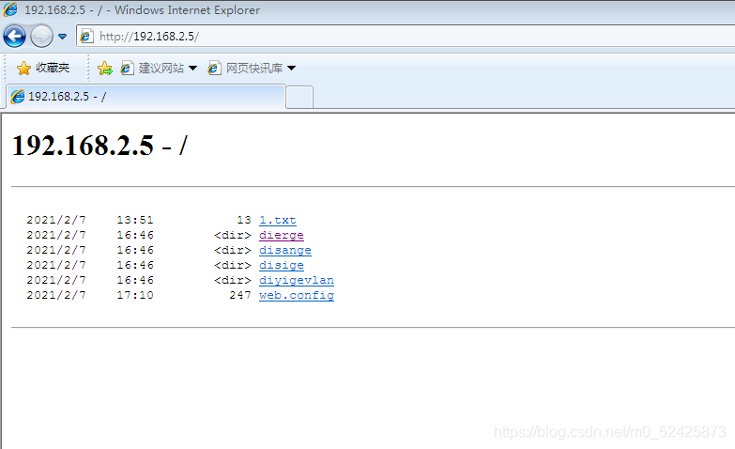This screenshot has height=449, width=735.
Task: Click the address bar showing http://192.168.2.5/
Action: click(406, 36)
